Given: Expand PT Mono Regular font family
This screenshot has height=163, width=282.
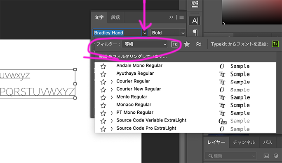Looking at the screenshot, I should point(112,113).
